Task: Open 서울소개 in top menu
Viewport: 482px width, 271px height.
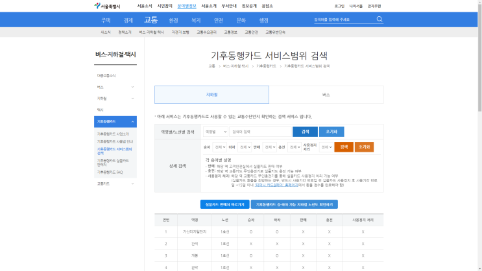Action: [x=209, y=6]
